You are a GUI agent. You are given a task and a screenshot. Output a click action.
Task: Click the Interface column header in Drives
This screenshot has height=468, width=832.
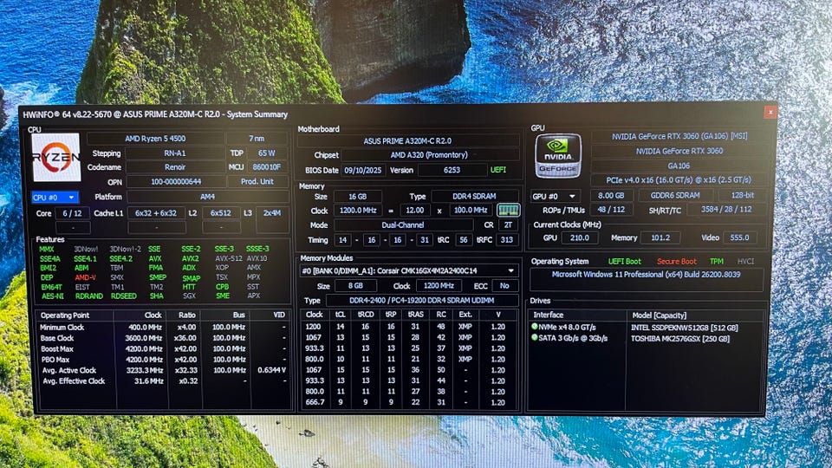tap(549, 315)
